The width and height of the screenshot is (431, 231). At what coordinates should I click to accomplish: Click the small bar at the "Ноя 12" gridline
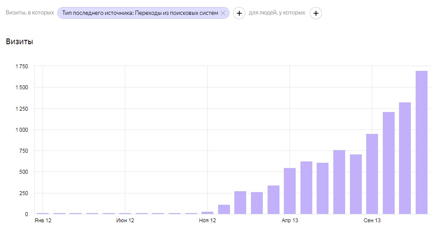(x=207, y=213)
